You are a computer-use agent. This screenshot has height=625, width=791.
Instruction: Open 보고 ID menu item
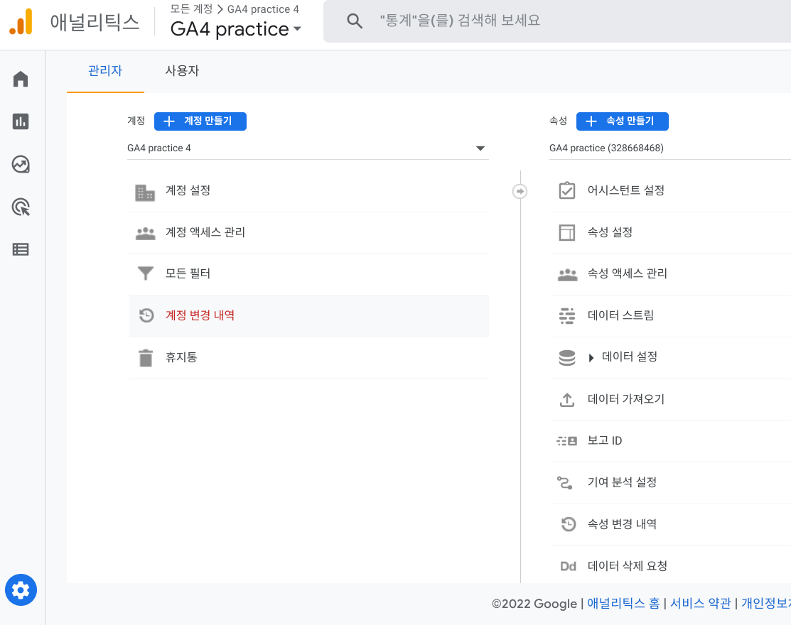[671, 441]
